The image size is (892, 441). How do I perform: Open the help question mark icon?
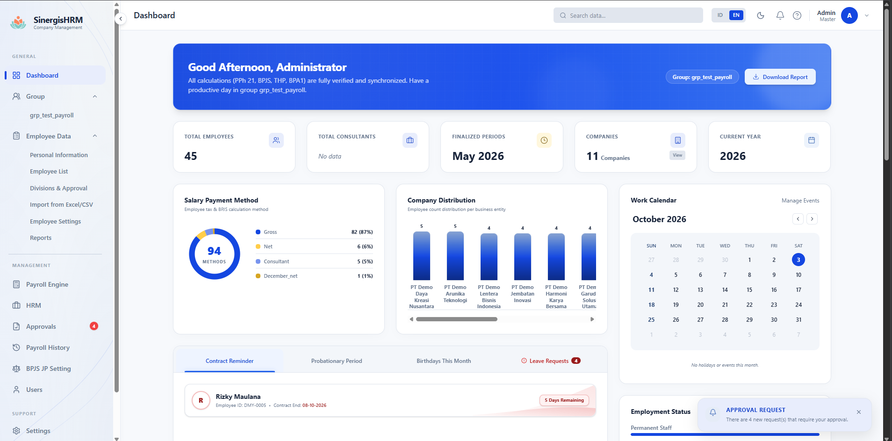pyautogui.click(x=797, y=15)
